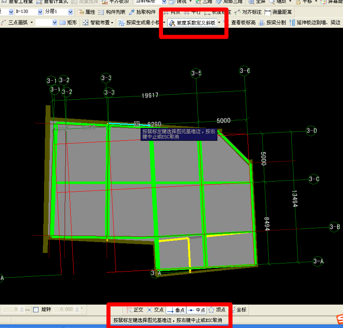The width and height of the screenshot is (343, 328).
Task: Click the horizontal 5000 dimension near 3-6
Action: (223, 121)
